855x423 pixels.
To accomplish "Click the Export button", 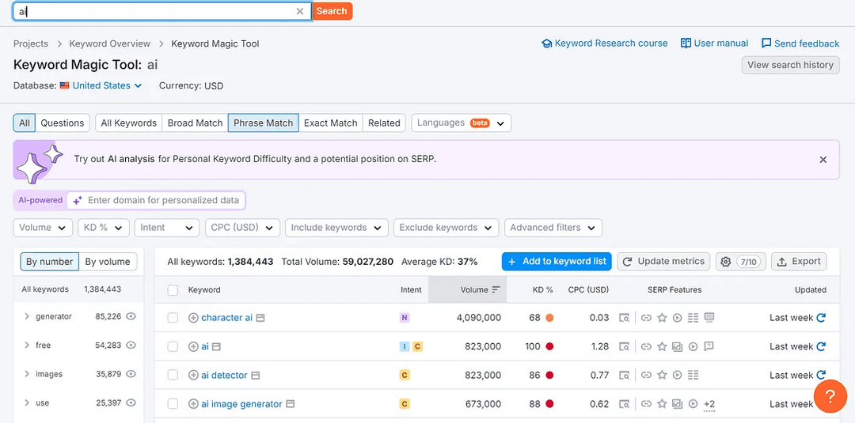I will click(799, 262).
